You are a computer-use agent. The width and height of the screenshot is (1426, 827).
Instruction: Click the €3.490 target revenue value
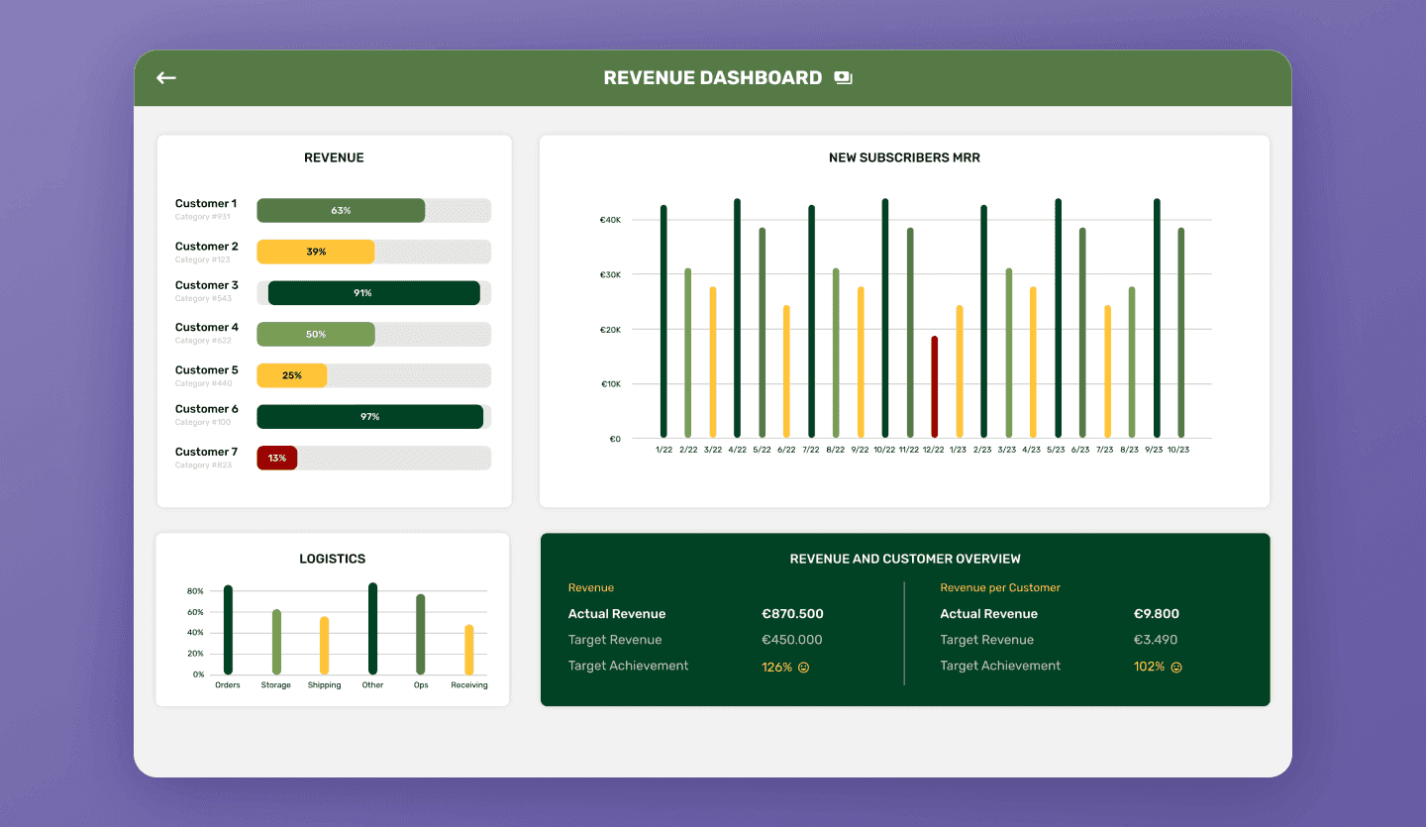tap(1156, 640)
